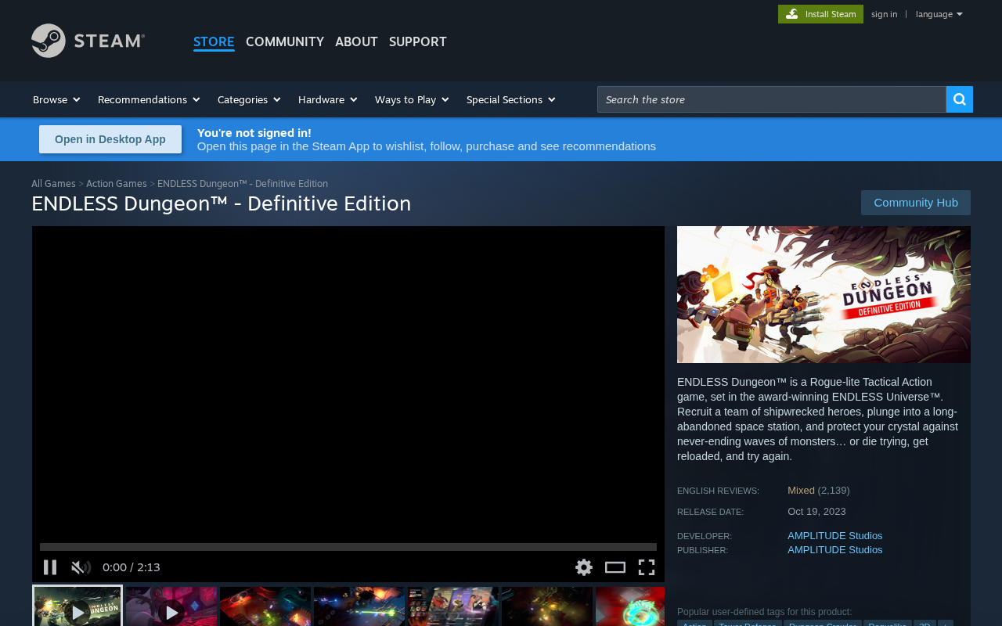The width and height of the screenshot is (1002, 626).
Task: Open video settings gear in the player
Action: tap(584, 567)
